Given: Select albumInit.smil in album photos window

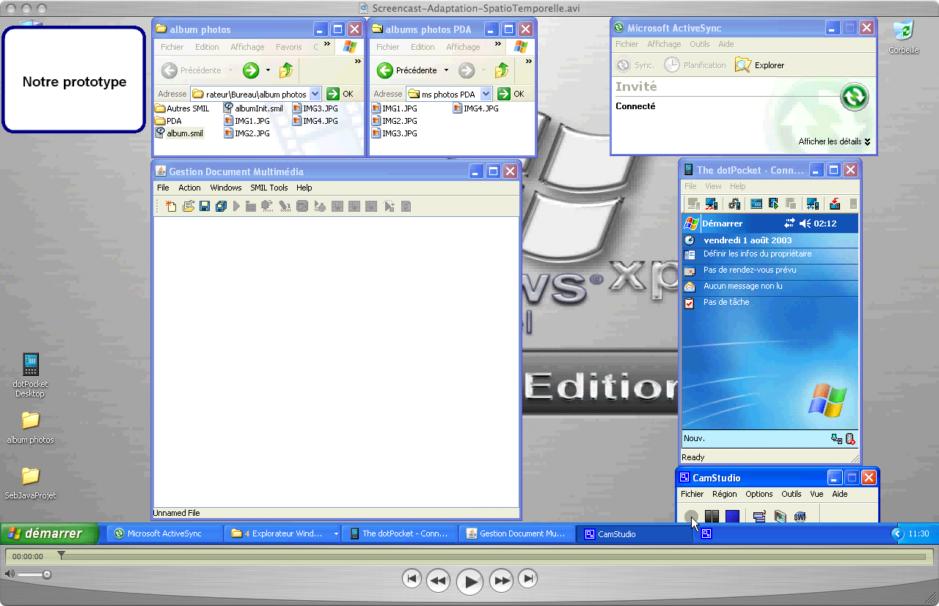Looking at the screenshot, I should click(253, 108).
